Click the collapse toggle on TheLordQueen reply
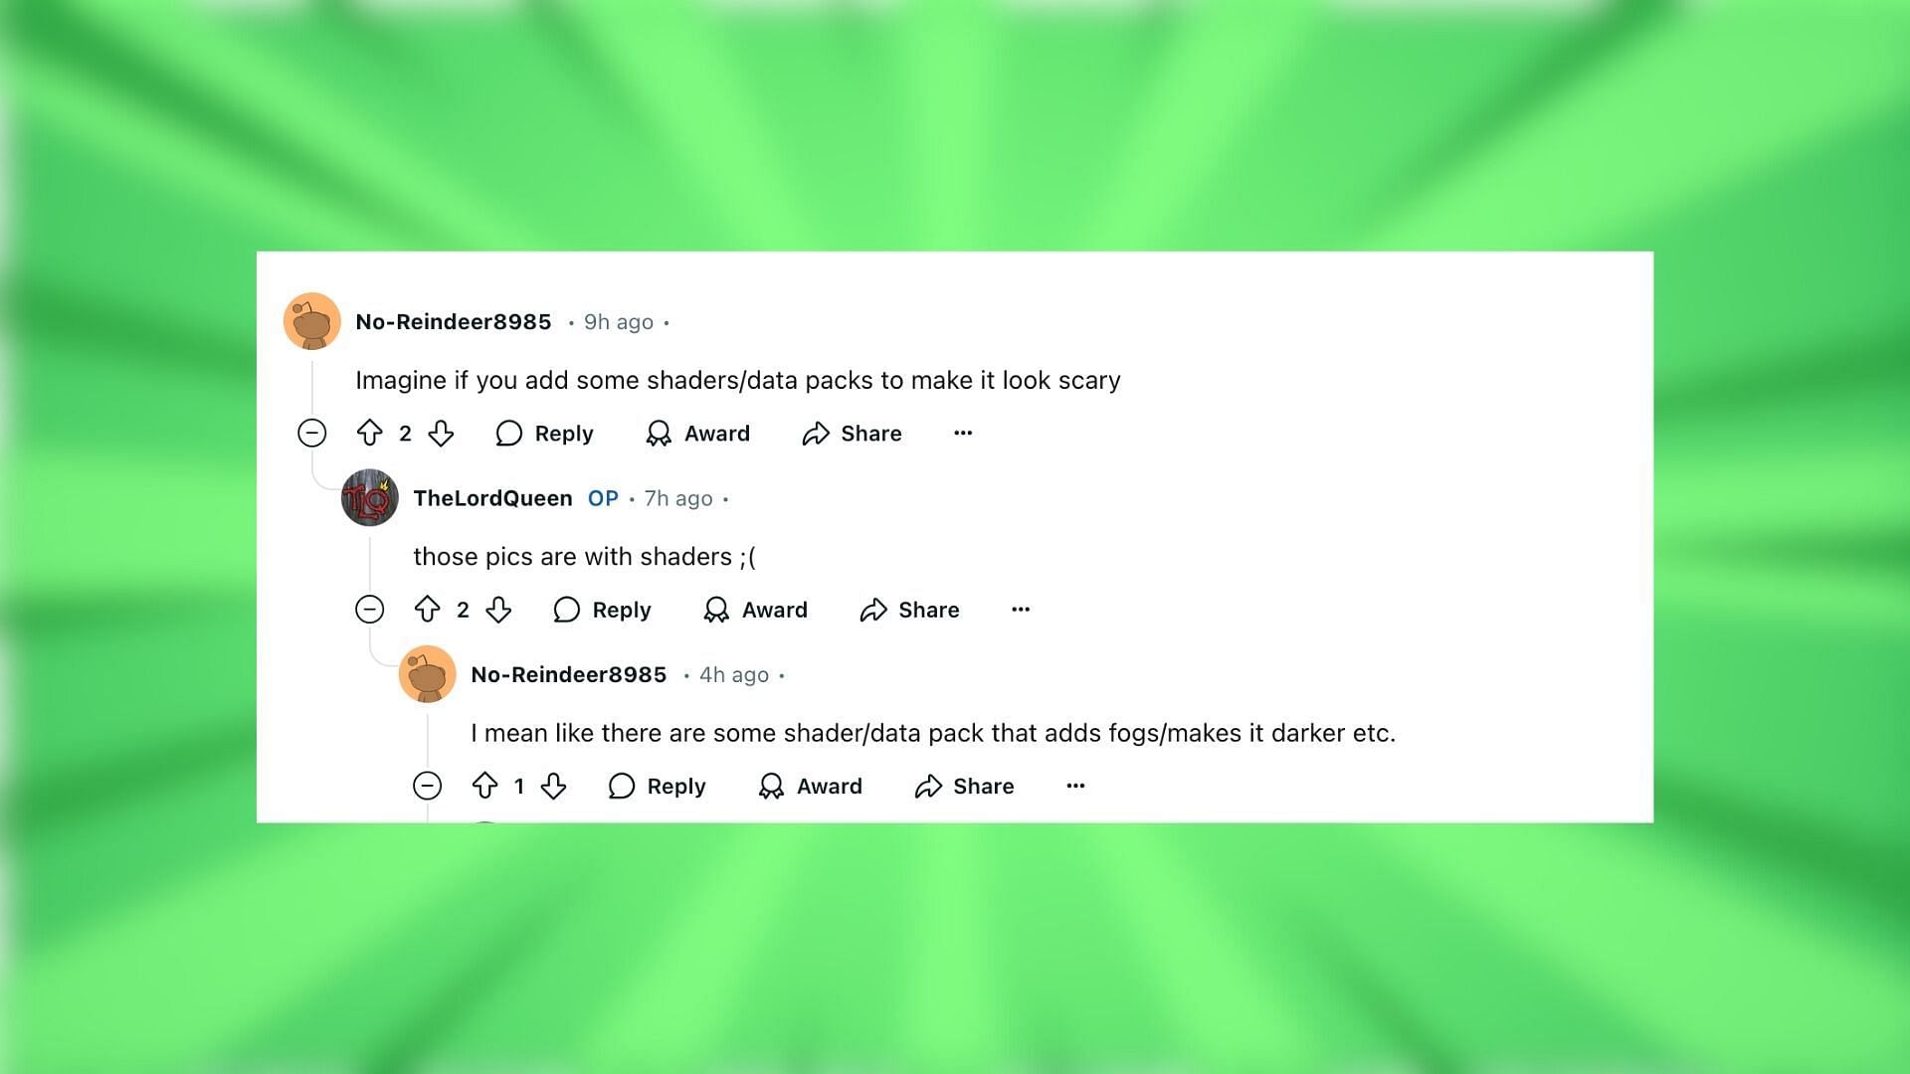This screenshot has width=1910, height=1074. coord(371,609)
